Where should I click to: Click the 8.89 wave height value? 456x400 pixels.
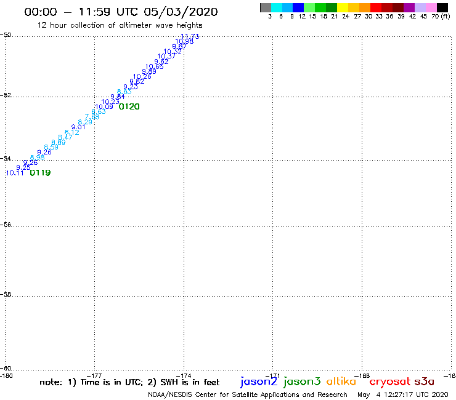(59, 142)
